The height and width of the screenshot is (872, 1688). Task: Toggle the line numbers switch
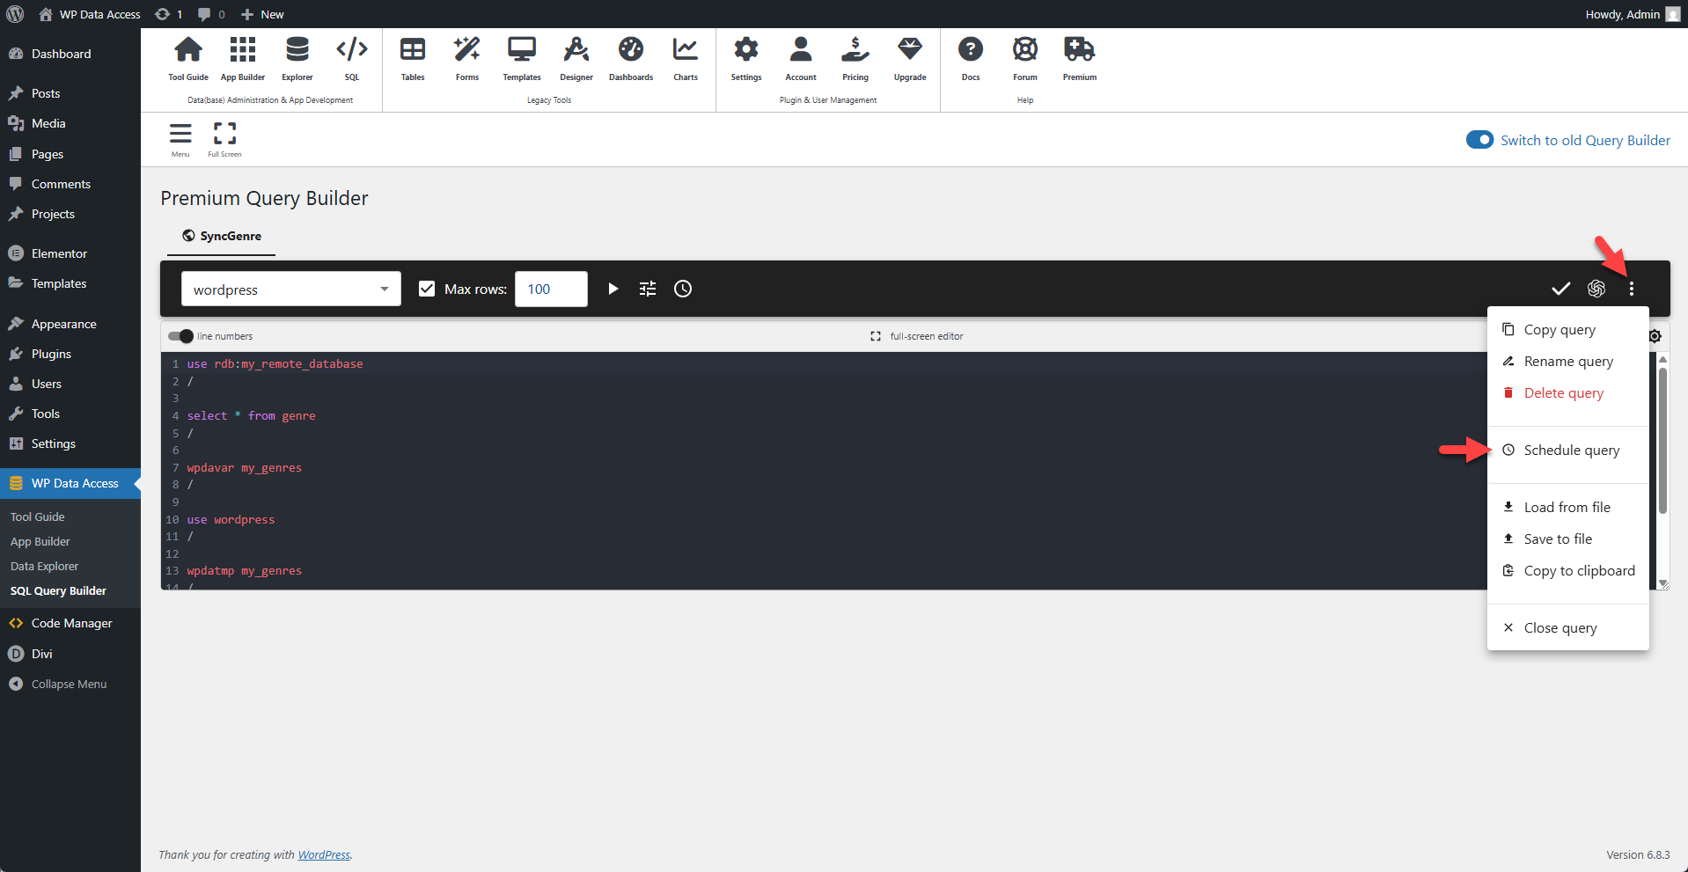pyautogui.click(x=180, y=336)
